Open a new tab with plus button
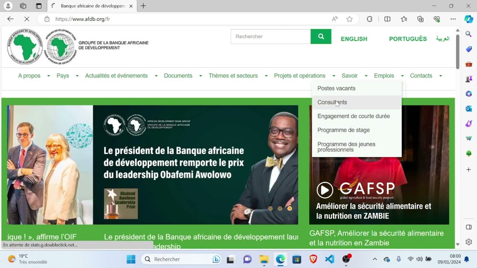This screenshot has width=477, height=268. (x=143, y=6)
